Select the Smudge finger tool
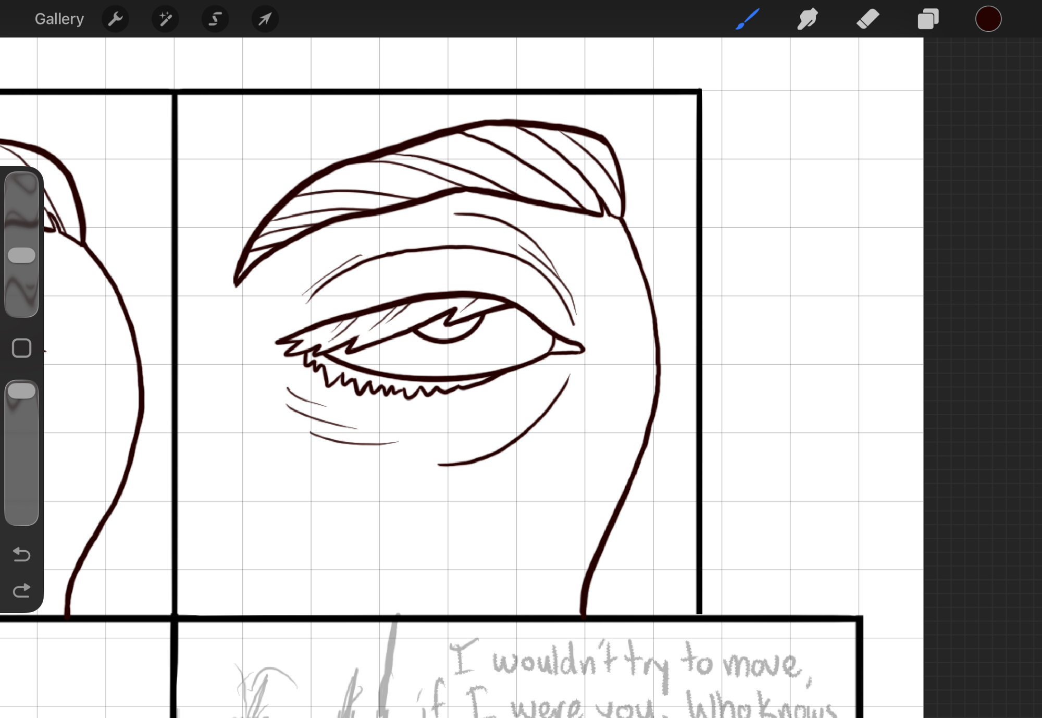Screen dimensions: 1042x718 pyautogui.click(x=807, y=19)
